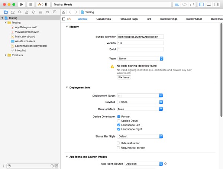
Task: Click the Testing breadcrumb in jump bar
Action: coord(88,12)
